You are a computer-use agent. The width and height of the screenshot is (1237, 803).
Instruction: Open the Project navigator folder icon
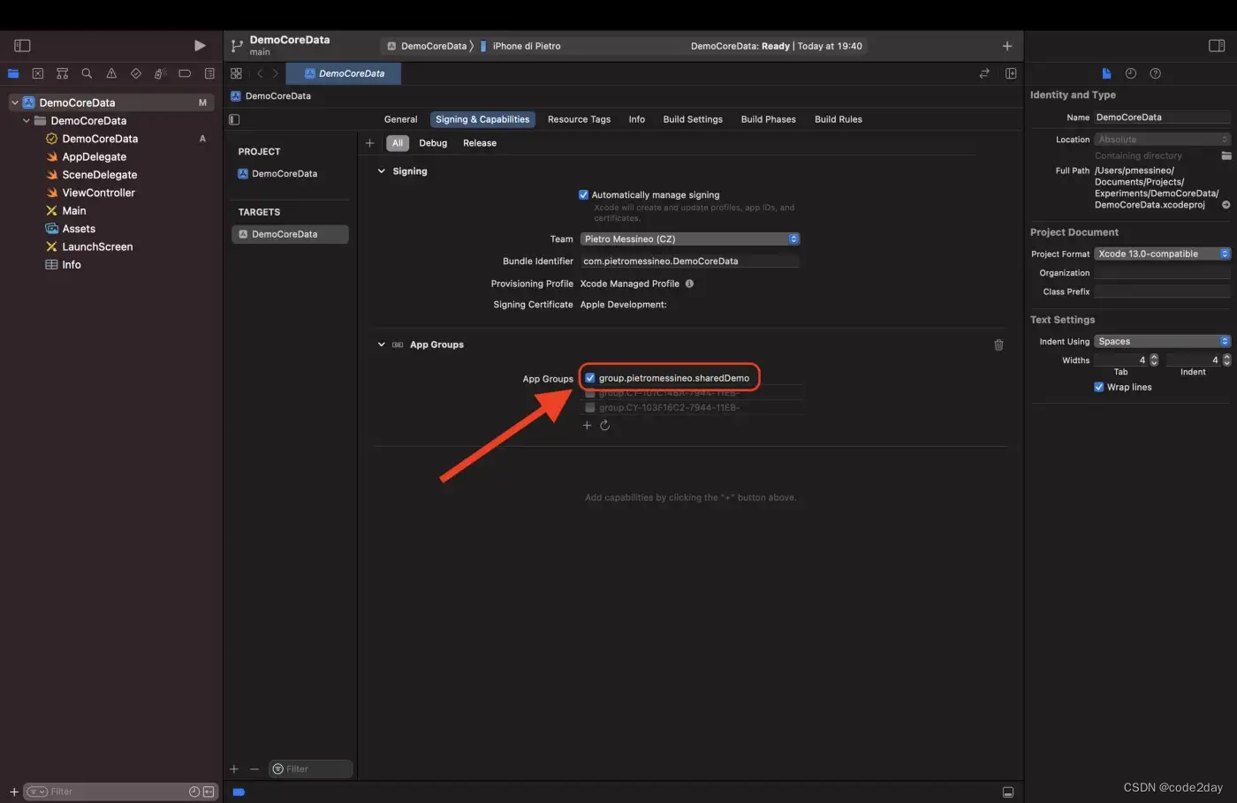13,73
